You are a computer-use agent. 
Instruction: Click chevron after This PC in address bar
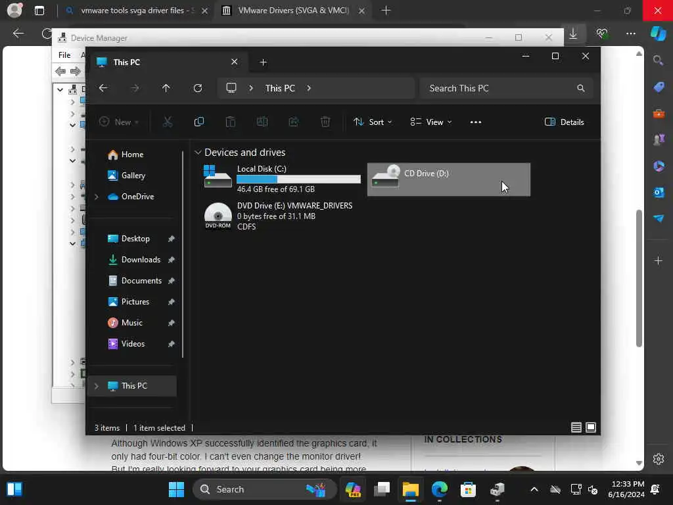point(309,88)
